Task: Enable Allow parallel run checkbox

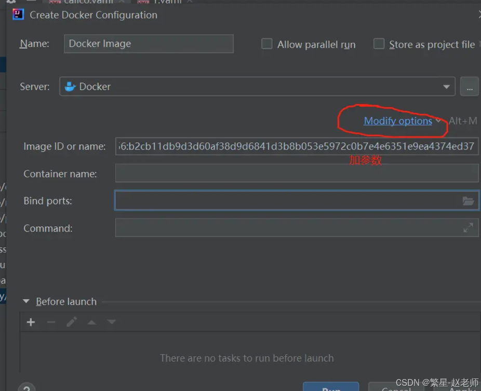Action: (x=267, y=44)
